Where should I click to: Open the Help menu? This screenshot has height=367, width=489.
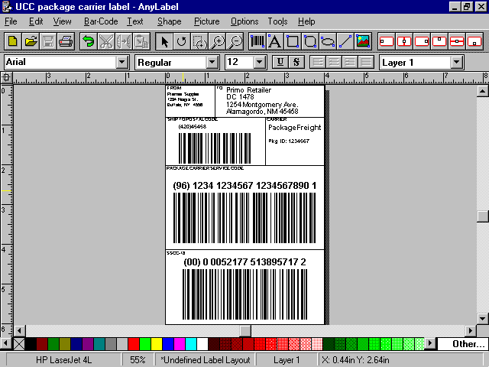(x=306, y=21)
